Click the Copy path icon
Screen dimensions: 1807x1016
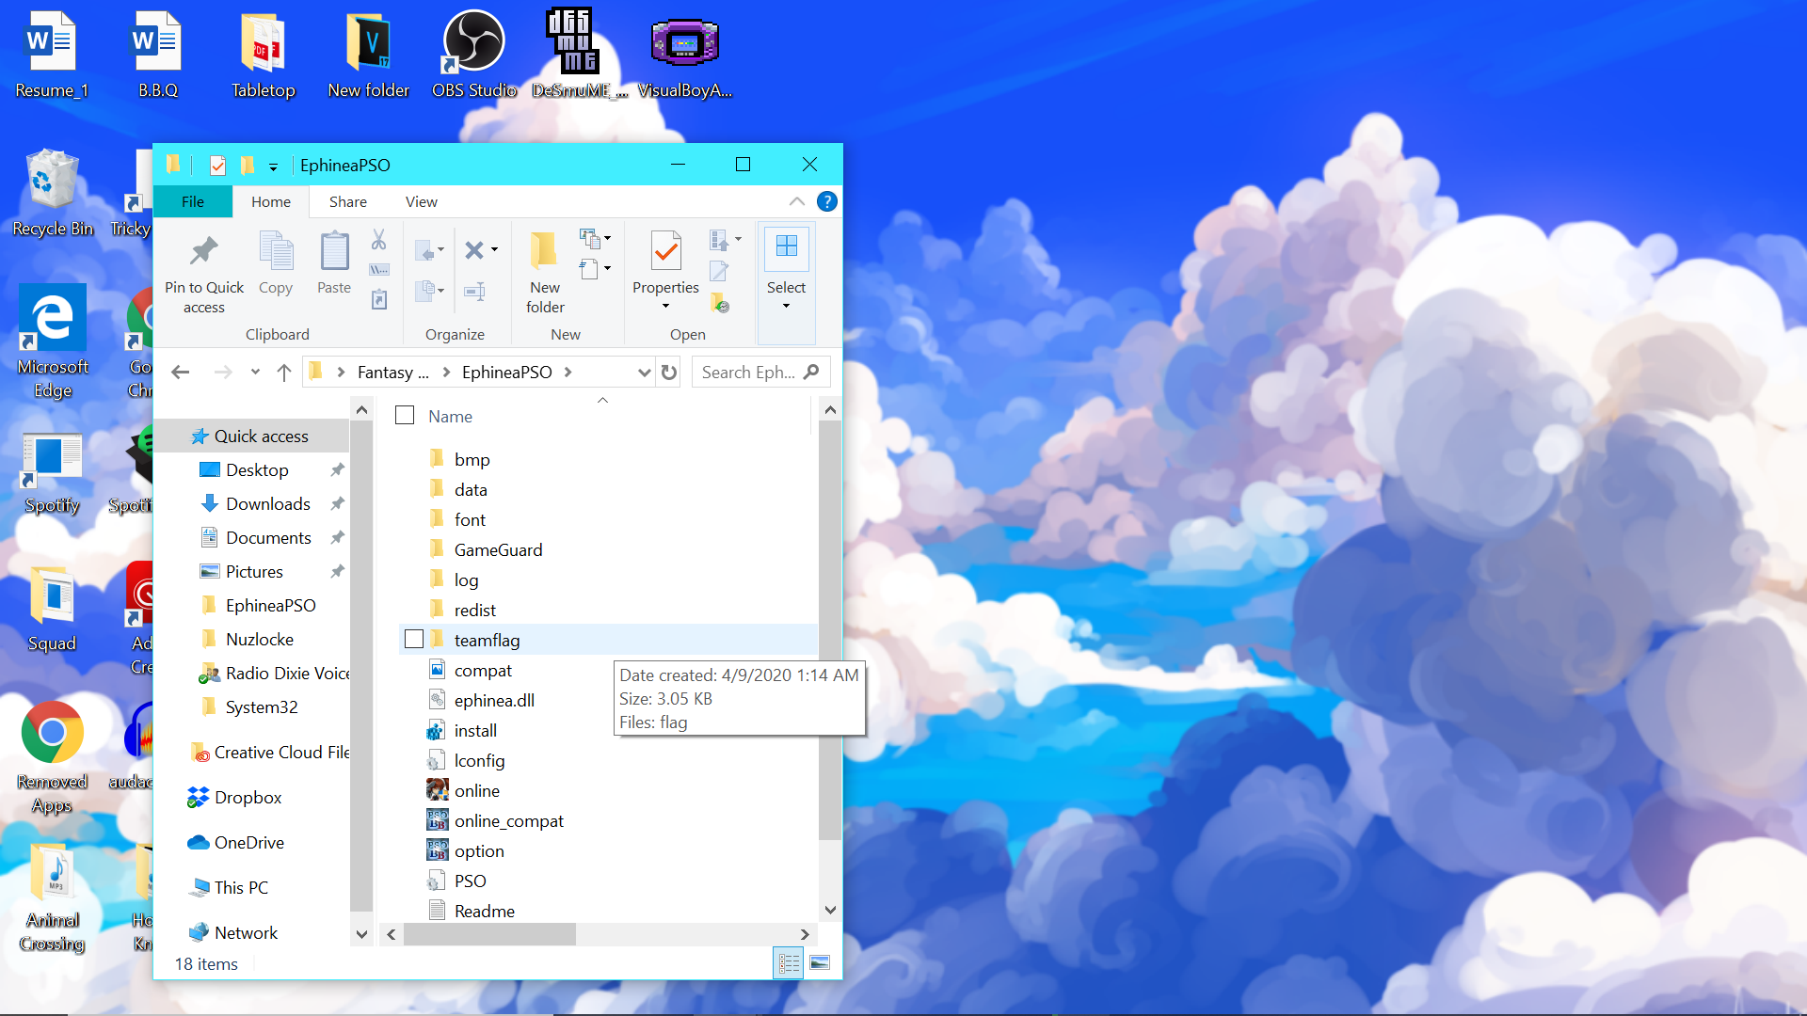pyautogui.click(x=378, y=270)
